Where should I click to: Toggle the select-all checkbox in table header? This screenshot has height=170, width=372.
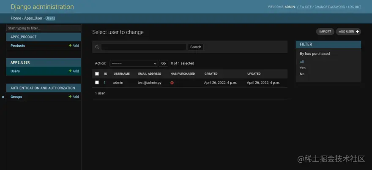97,74
